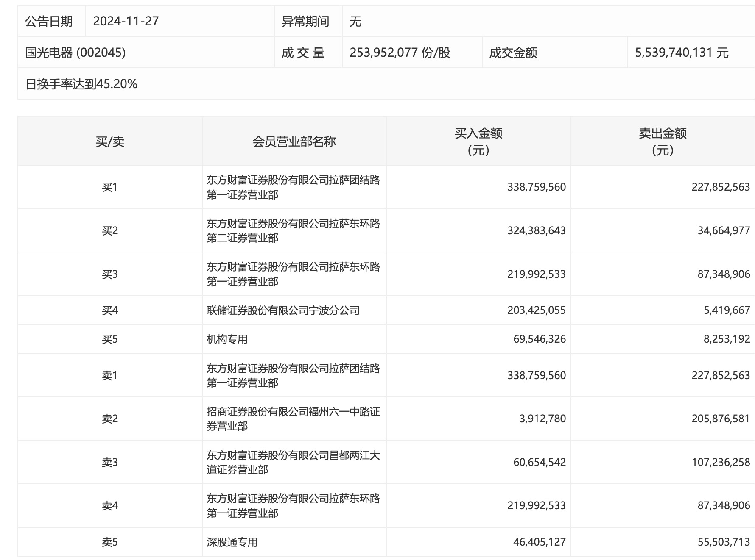
Task: Select the 买1 row label
Action: 110,187
